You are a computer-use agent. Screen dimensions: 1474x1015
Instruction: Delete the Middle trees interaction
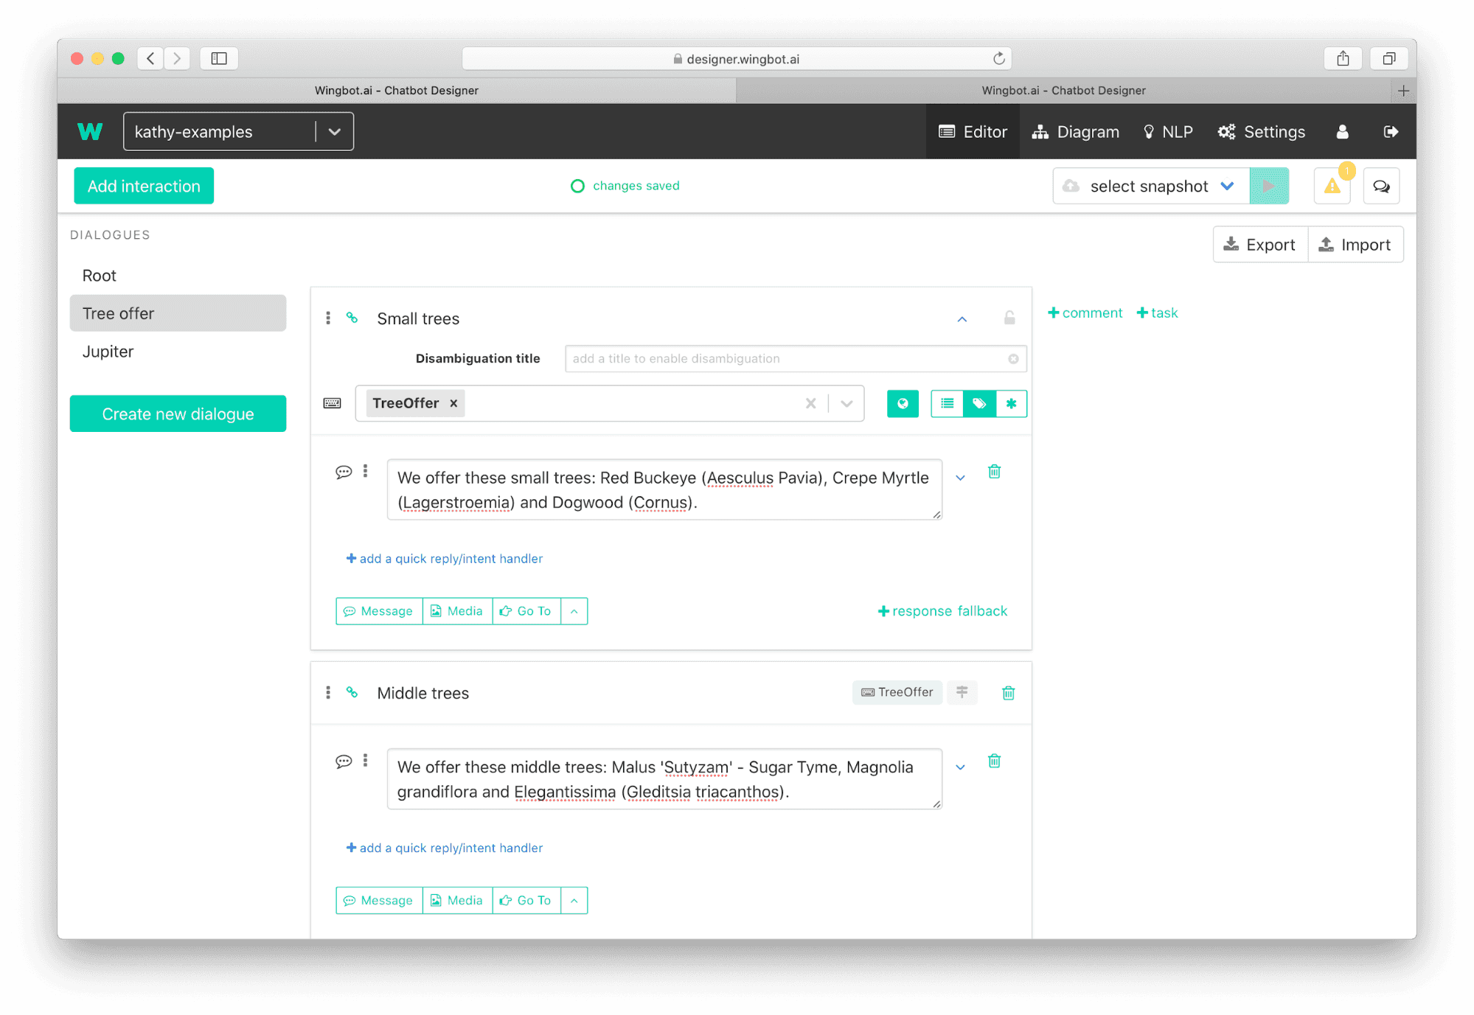pos(1008,693)
